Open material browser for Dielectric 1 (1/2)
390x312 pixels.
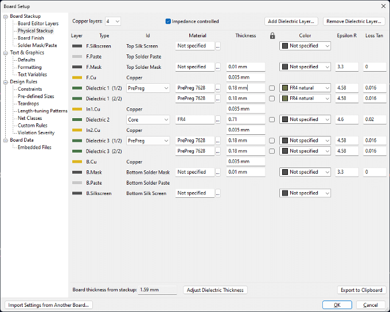click(218, 88)
